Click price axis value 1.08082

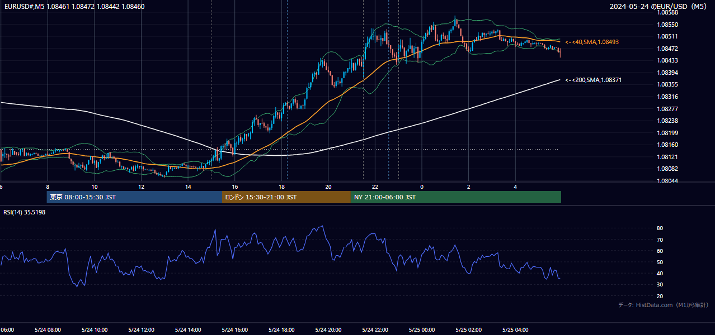[667, 169]
